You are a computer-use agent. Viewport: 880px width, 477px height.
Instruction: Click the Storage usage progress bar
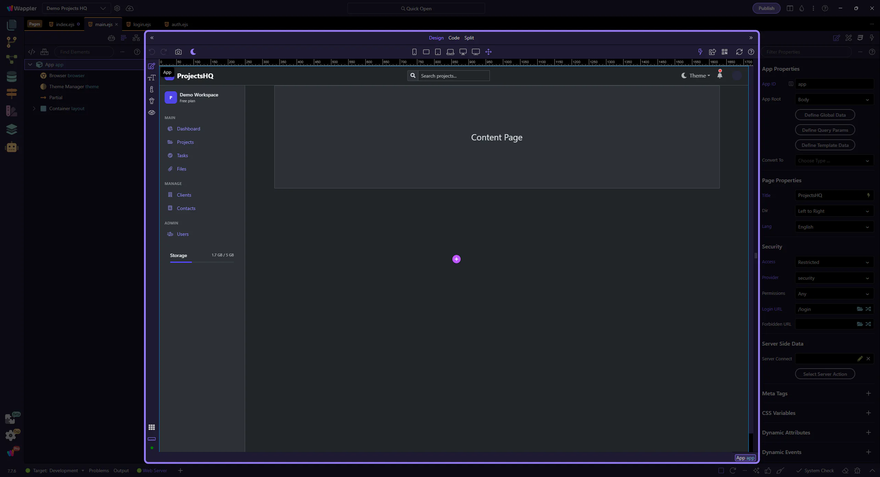click(x=202, y=262)
